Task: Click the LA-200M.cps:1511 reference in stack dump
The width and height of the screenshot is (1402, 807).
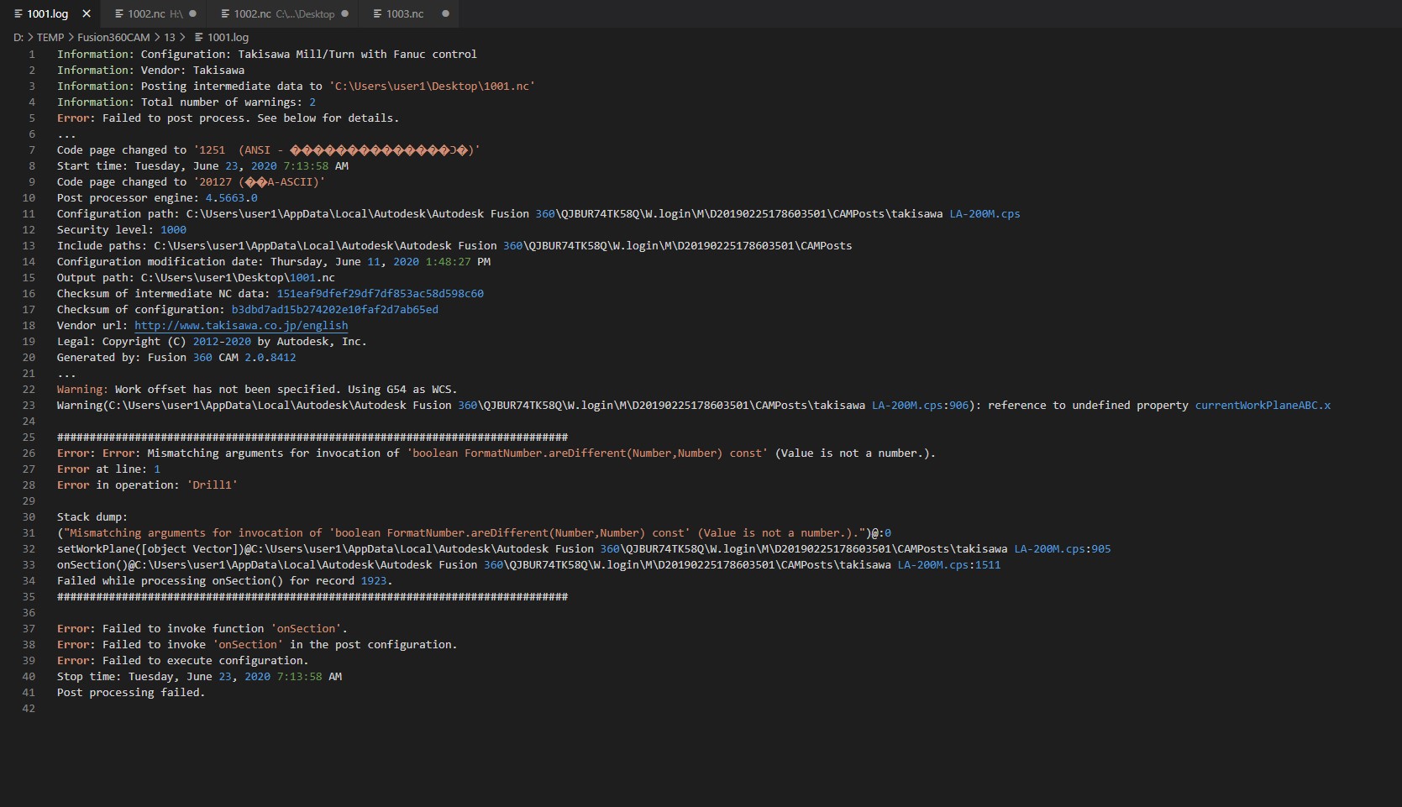Action: (948, 564)
